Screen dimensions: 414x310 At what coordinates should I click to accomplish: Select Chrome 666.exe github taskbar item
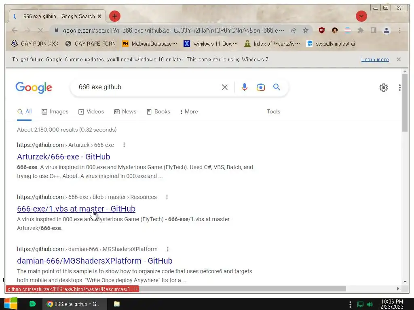click(75, 304)
